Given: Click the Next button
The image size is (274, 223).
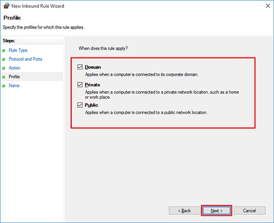Looking at the screenshot, I should [x=216, y=210].
